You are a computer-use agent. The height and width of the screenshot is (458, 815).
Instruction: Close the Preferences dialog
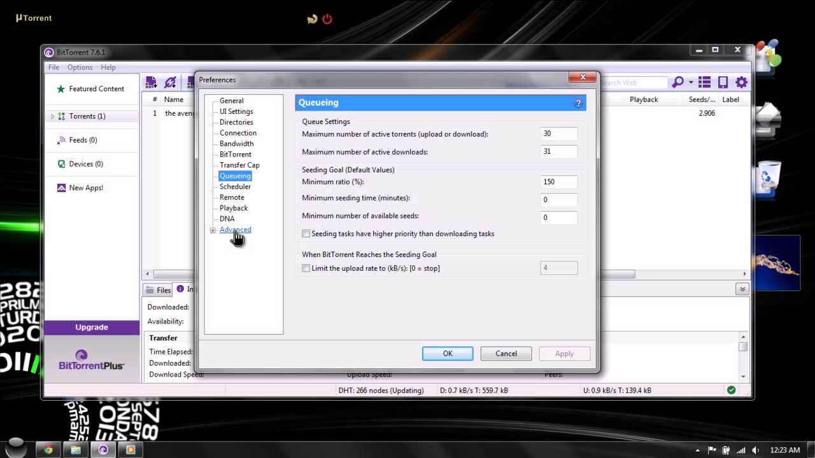[x=583, y=78]
